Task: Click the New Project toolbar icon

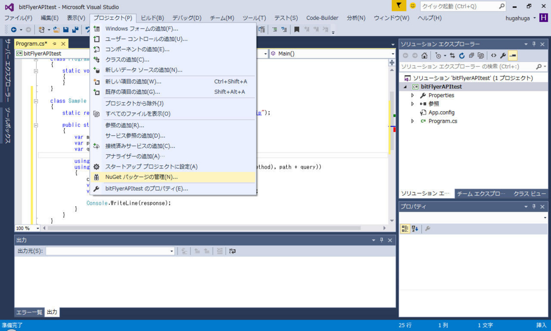Action: click(41, 30)
